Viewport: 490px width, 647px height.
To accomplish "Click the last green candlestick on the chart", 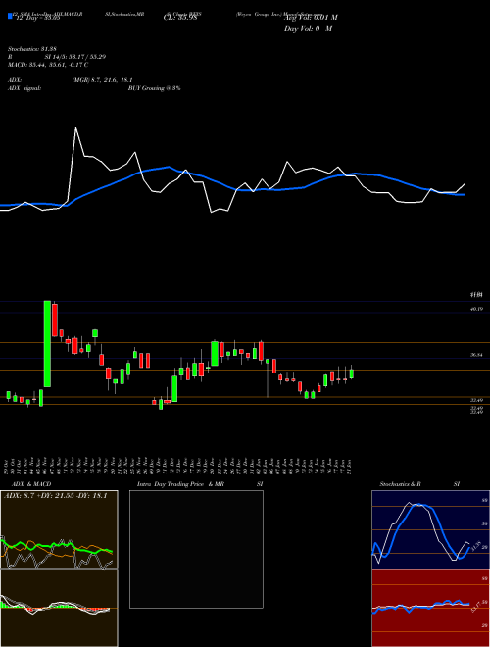I will pyautogui.click(x=352, y=373).
